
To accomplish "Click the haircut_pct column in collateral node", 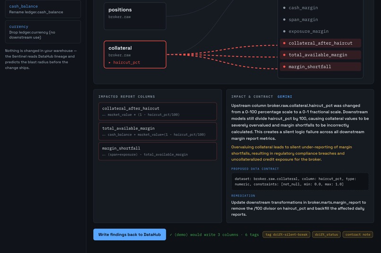I will tap(126, 63).
